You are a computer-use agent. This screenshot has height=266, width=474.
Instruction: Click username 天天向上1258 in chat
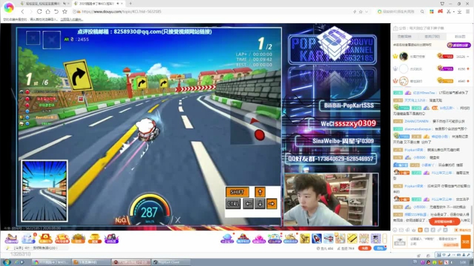pos(415,100)
